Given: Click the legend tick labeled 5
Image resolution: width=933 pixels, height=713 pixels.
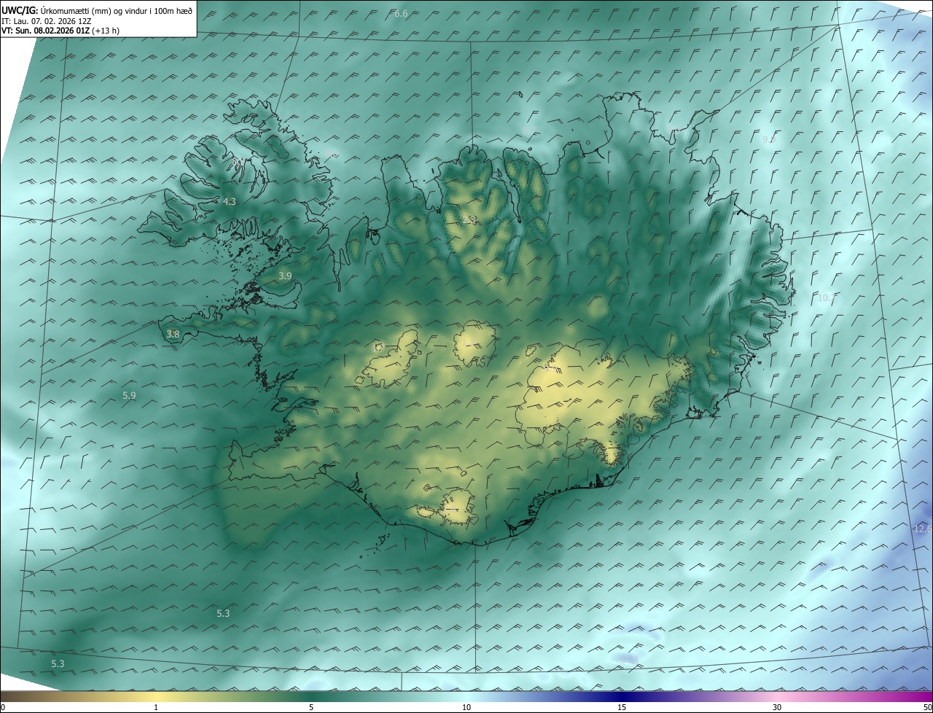Looking at the screenshot, I should [311, 707].
